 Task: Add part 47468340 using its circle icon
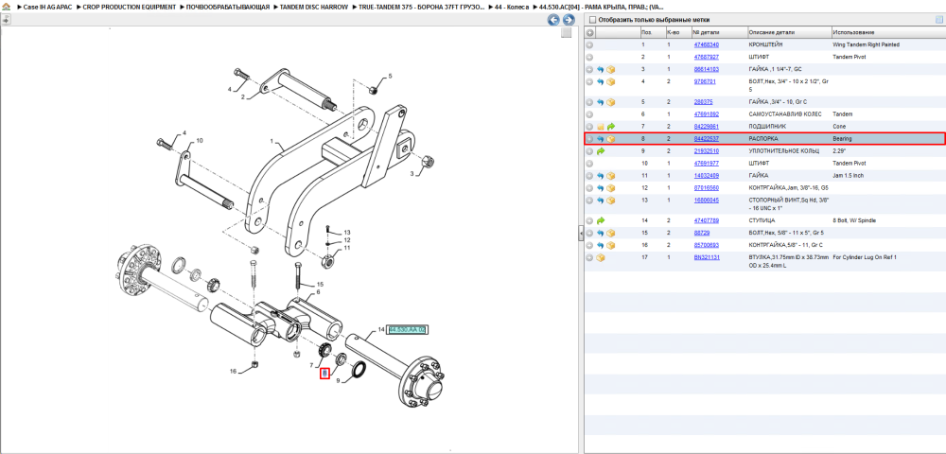coord(590,44)
